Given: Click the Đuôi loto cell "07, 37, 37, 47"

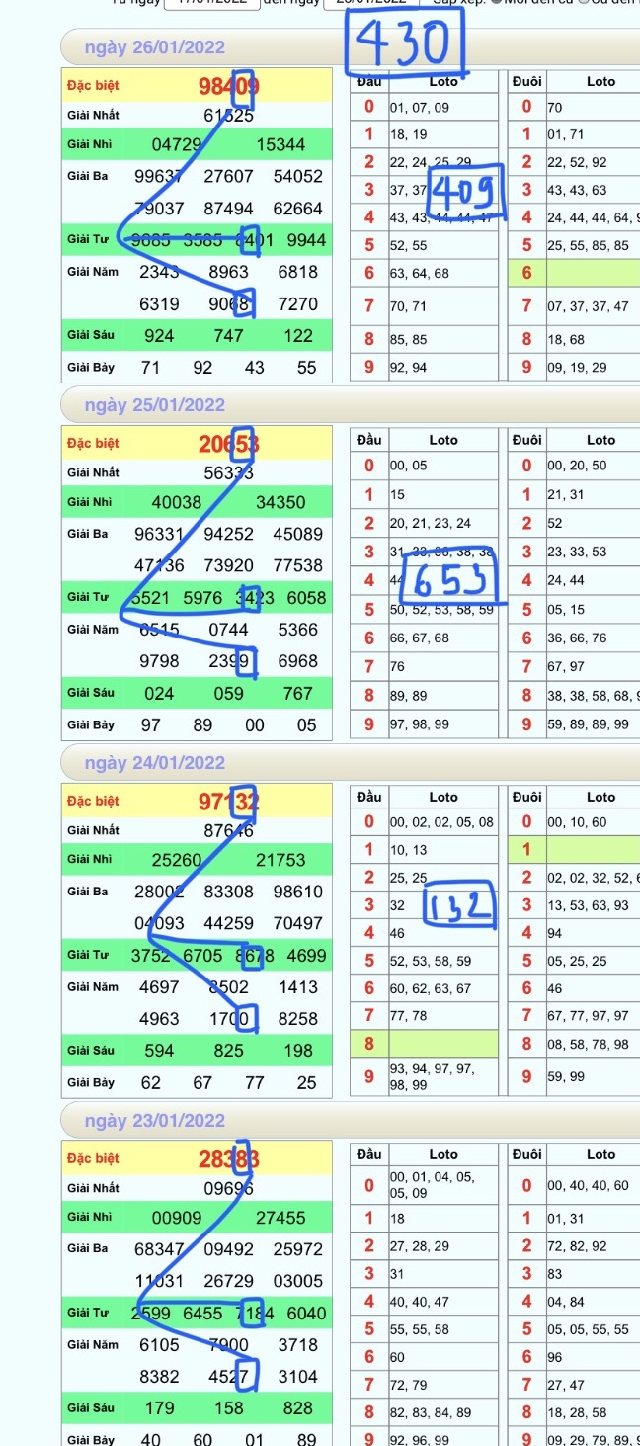Looking at the screenshot, I should [x=588, y=306].
